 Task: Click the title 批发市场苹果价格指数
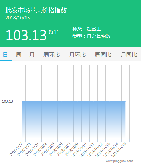36,10
